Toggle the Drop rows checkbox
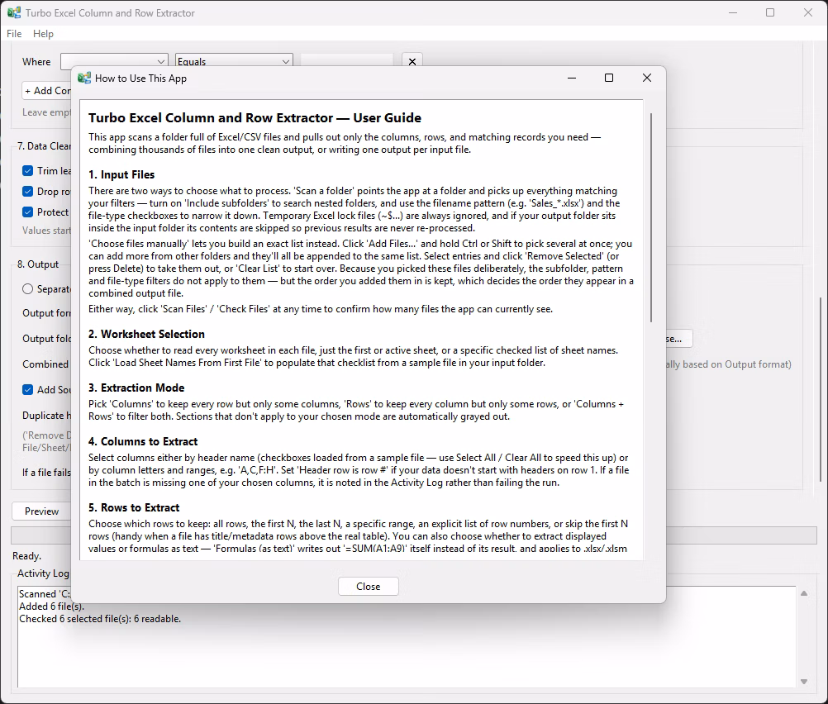Image resolution: width=828 pixels, height=704 pixels. point(28,191)
